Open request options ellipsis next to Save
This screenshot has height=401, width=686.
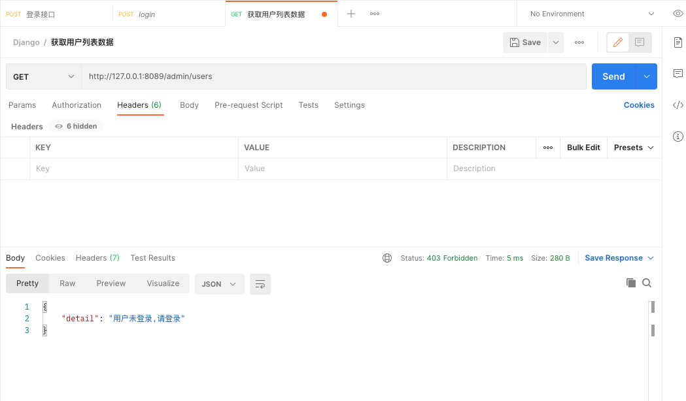pyautogui.click(x=579, y=42)
